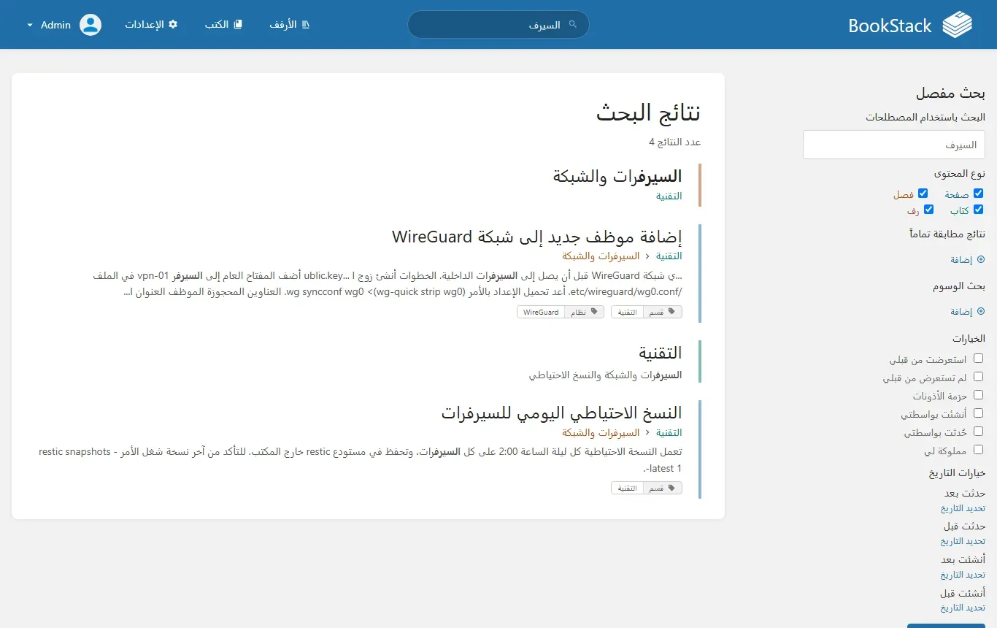Screen dimensions: 997x628
Task: Check the مملوكة لي option
Action: point(979,450)
